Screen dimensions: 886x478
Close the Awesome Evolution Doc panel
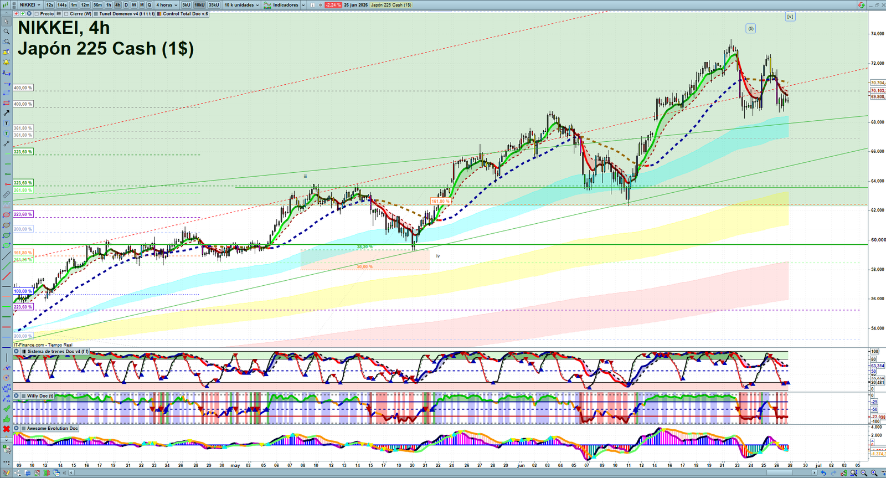[x=17, y=428]
